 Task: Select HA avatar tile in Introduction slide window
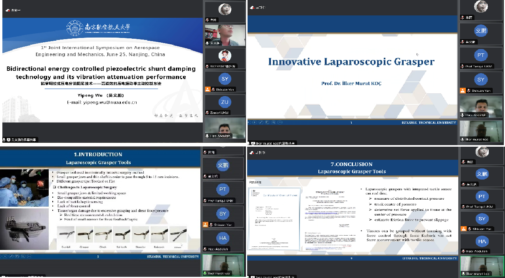coord(223,238)
